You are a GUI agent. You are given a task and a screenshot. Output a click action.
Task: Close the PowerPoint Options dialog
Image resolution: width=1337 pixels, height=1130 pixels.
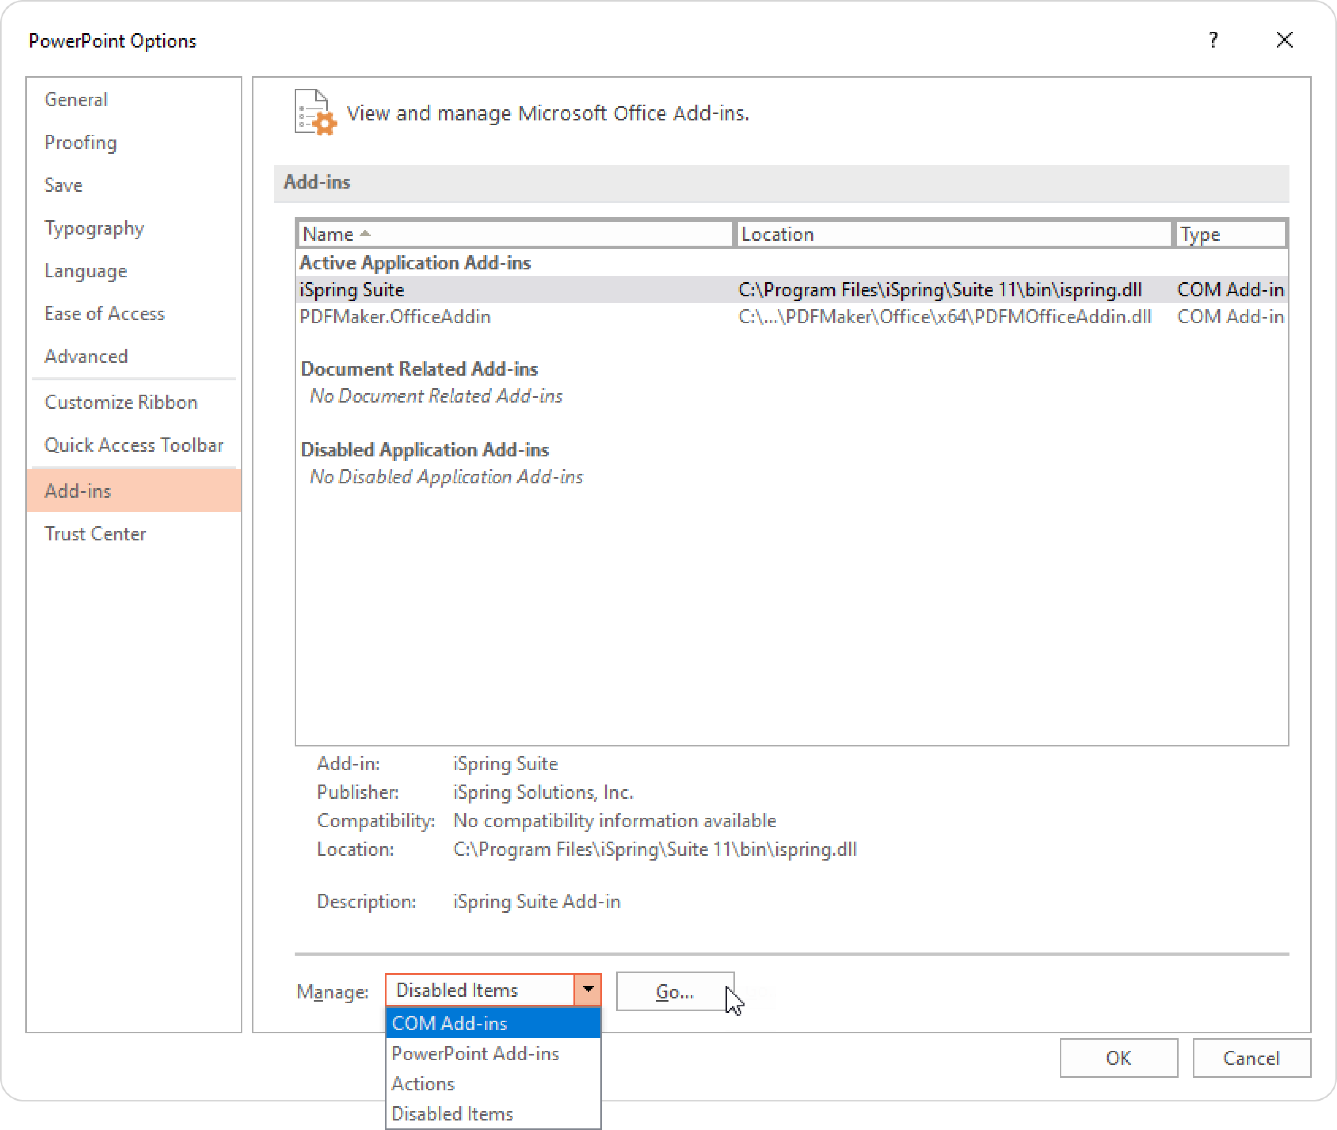[1284, 40]
